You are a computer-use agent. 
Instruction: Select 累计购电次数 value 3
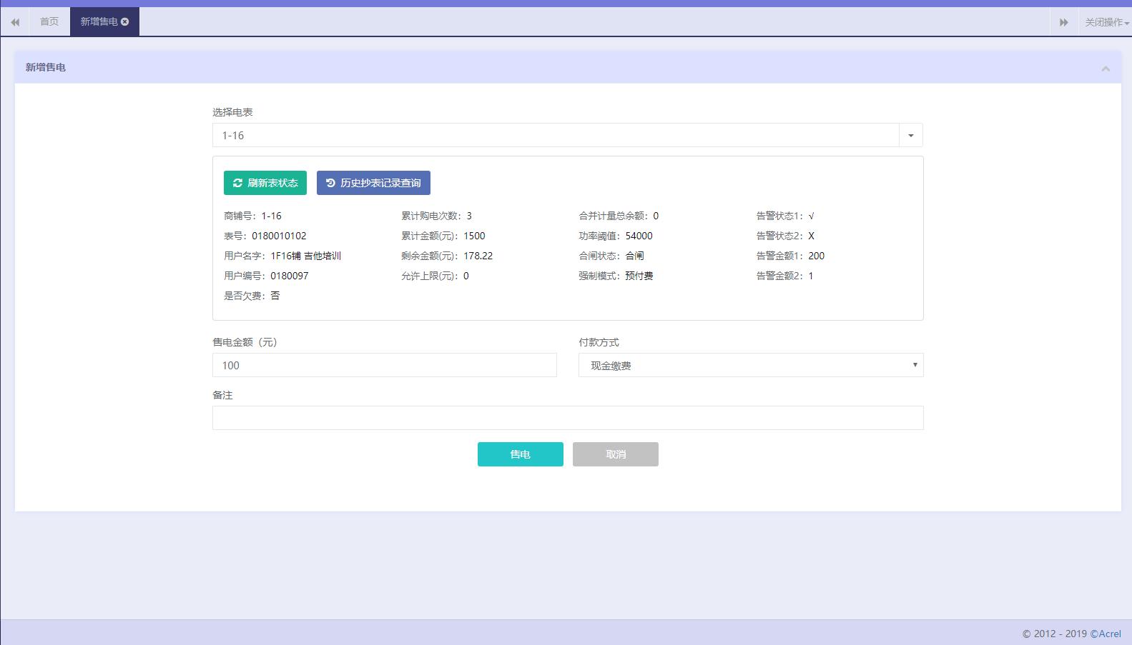point(469,216)
